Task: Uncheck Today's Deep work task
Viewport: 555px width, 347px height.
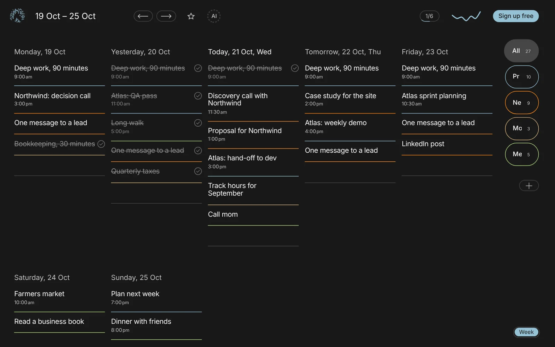Action: click(295, 68)
